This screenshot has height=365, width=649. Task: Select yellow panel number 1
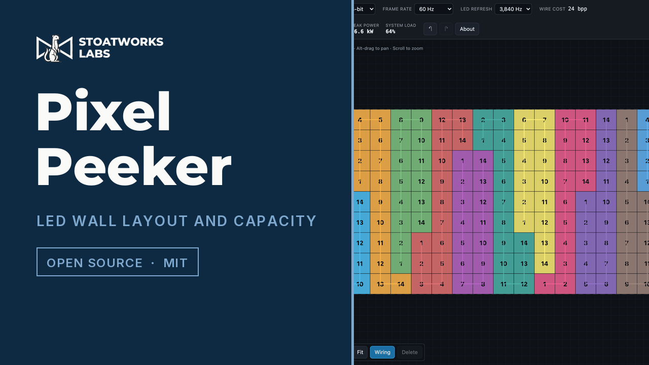click(524, 223)
